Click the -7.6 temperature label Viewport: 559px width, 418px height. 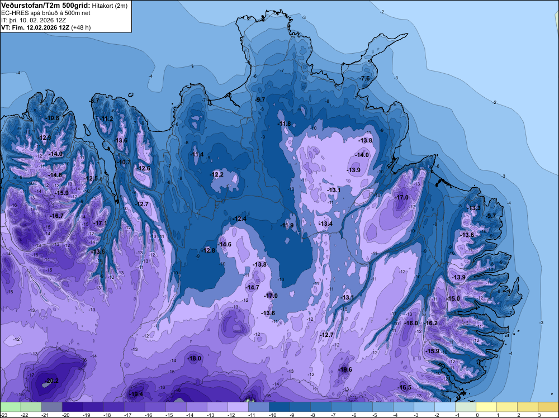click(x=364, y=78)
